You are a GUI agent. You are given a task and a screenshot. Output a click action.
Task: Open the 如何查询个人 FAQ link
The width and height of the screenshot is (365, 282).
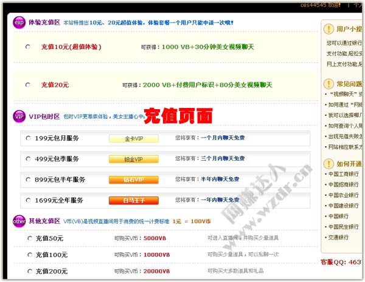[x=345, y=126]
